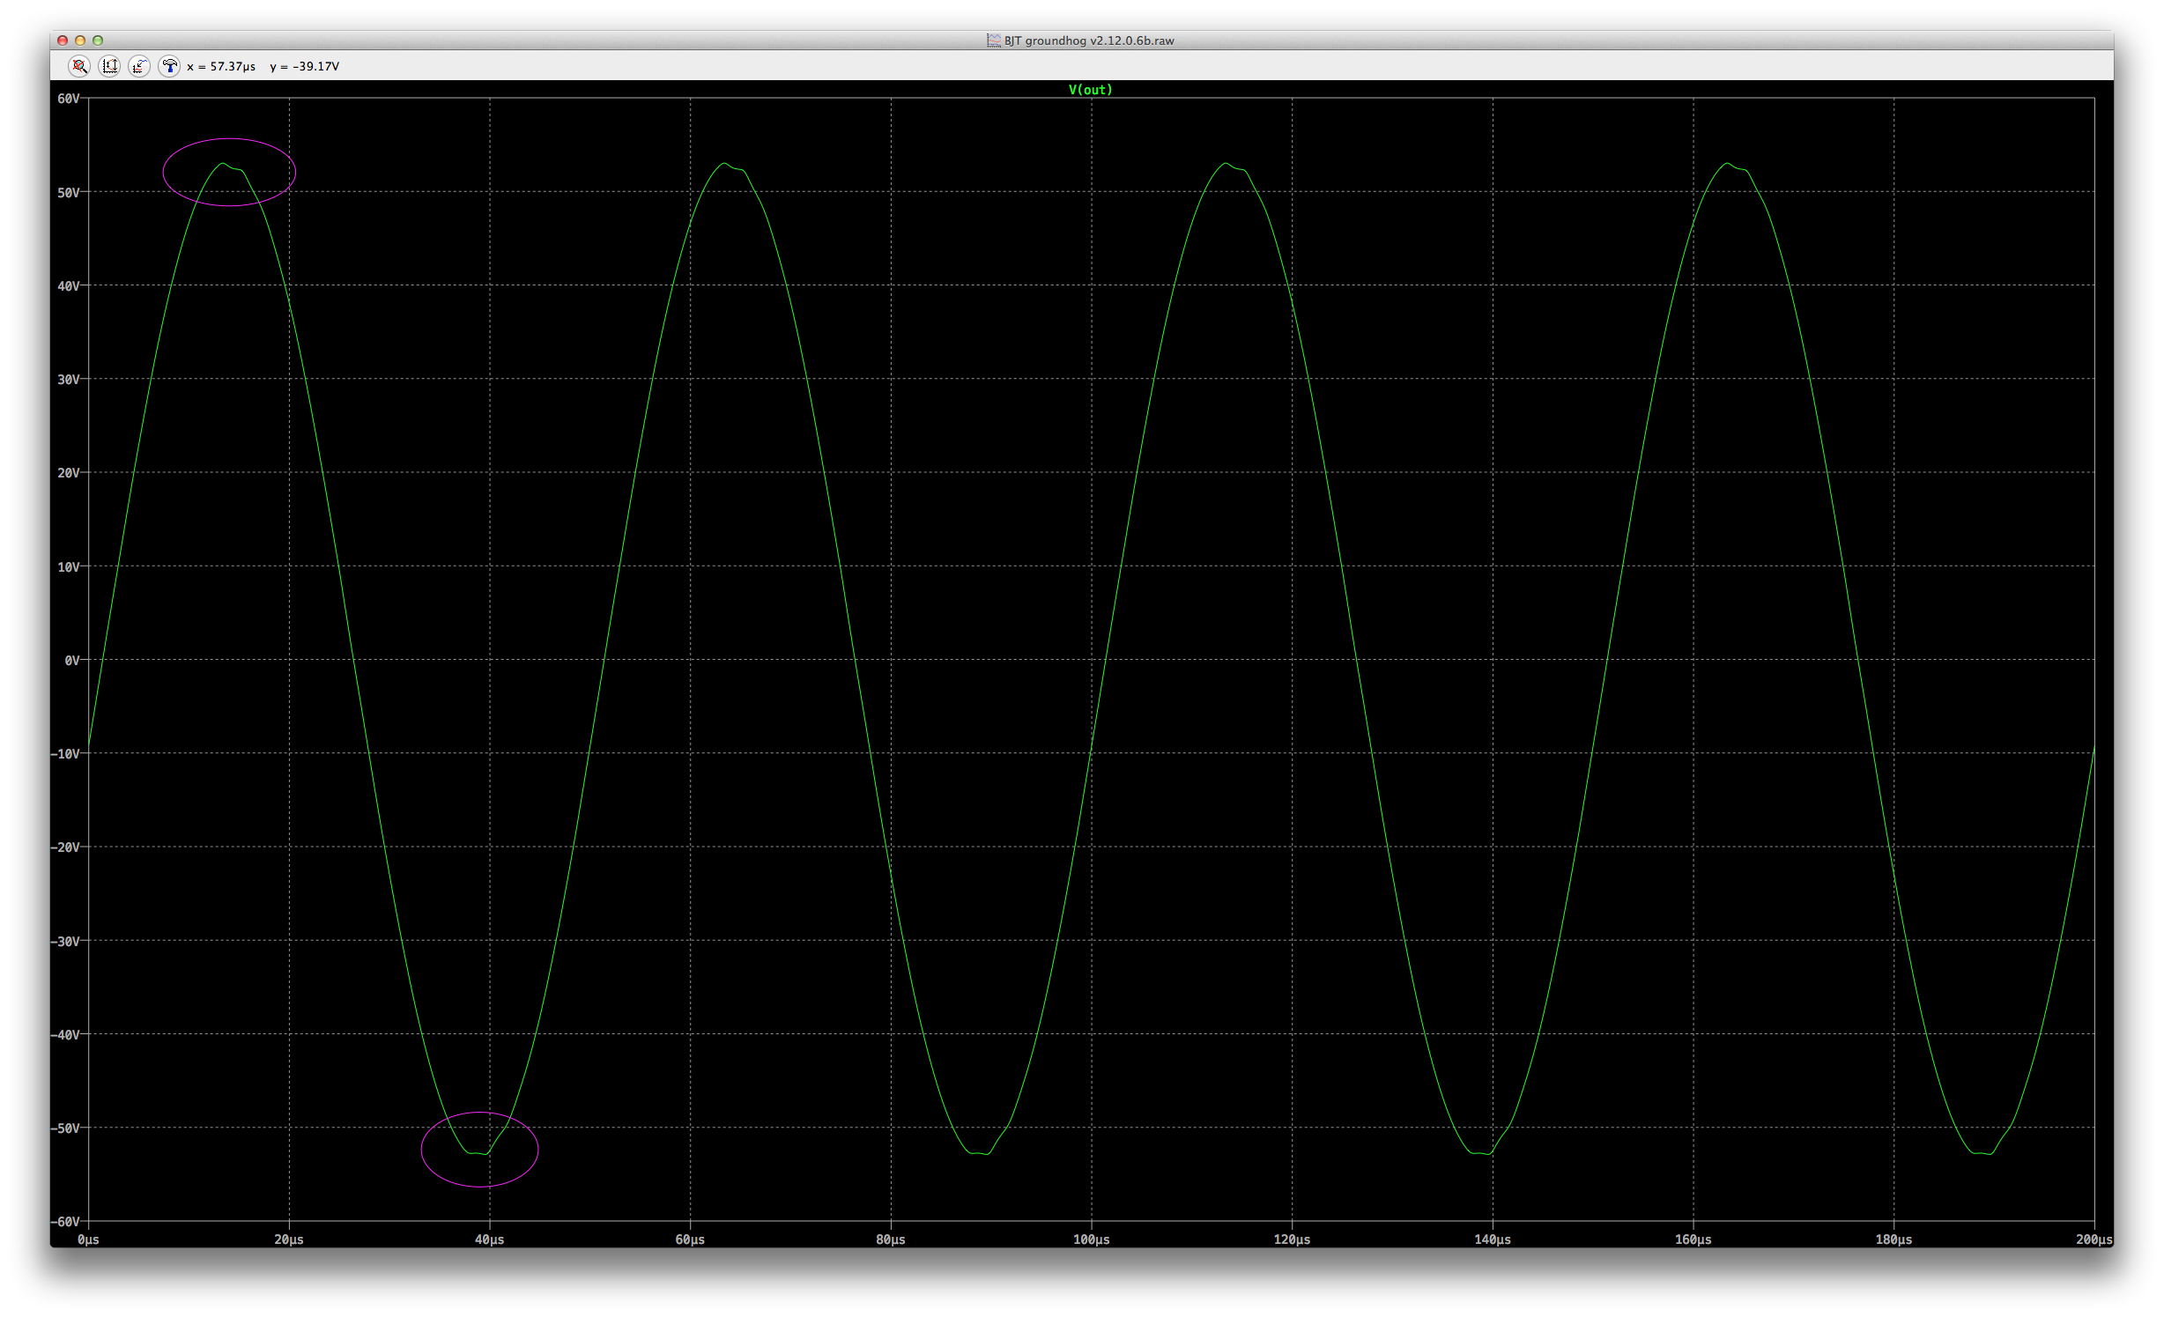Click the 50V vertical axis label
This screenshot has width=2164, height=1317.
point(69,192)
